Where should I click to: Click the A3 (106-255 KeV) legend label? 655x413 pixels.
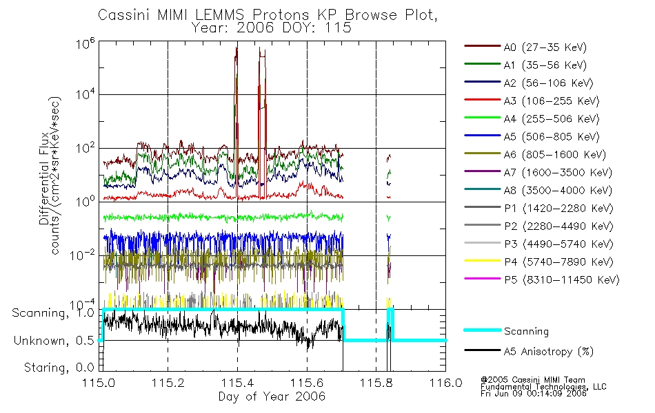[x=551, y=101]
